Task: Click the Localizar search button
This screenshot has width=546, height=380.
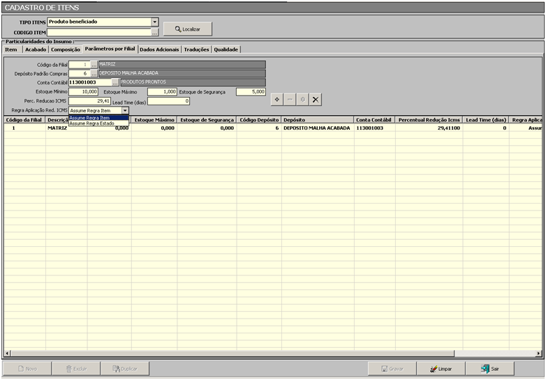Action: (188, 29)
